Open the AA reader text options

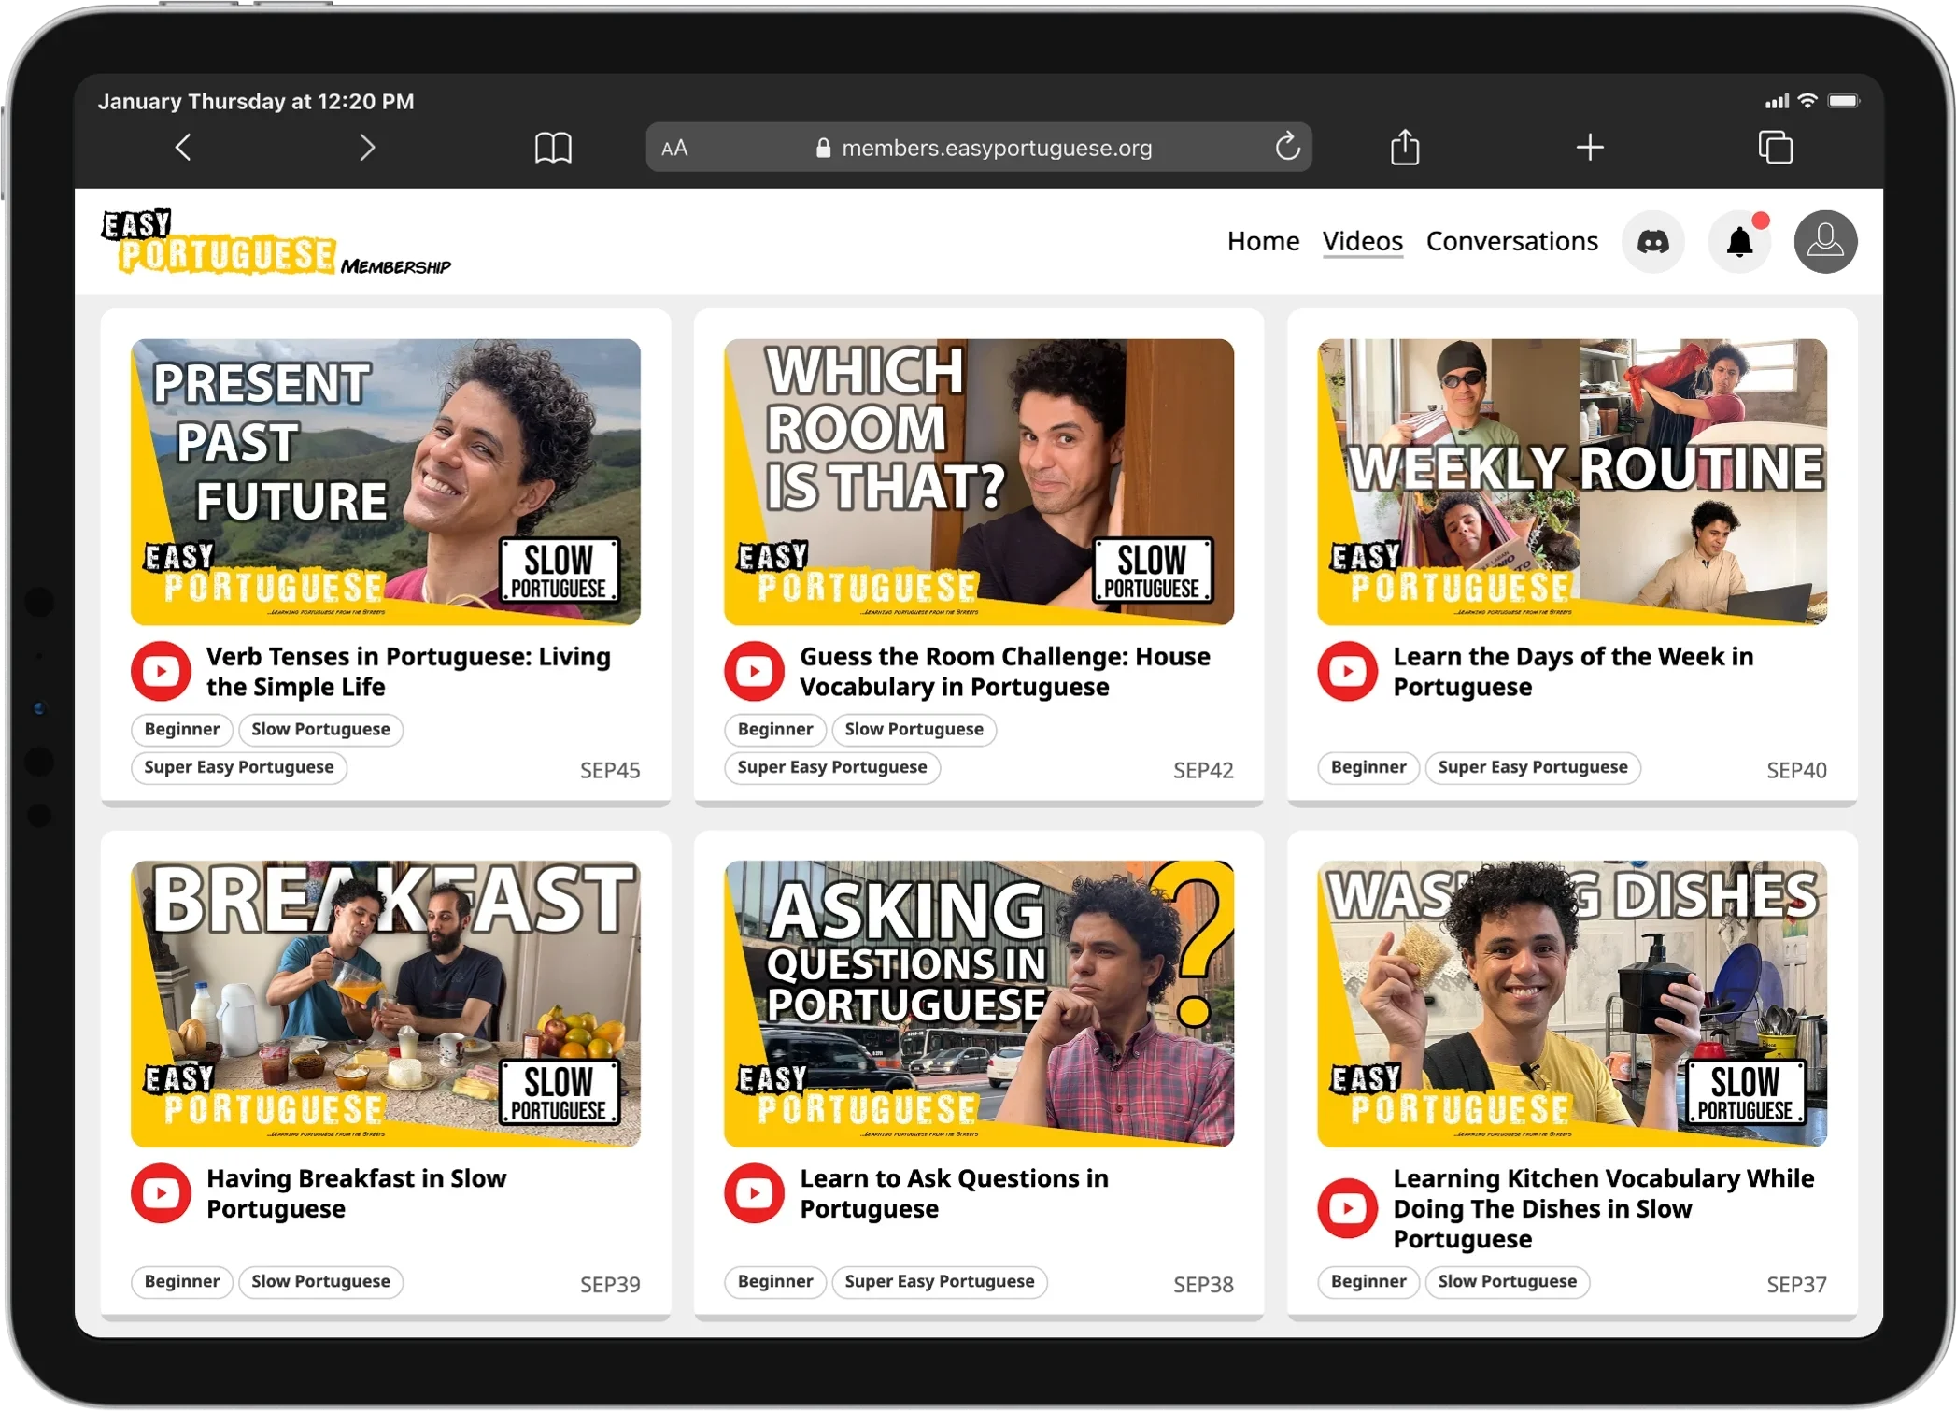coord(674,149)
